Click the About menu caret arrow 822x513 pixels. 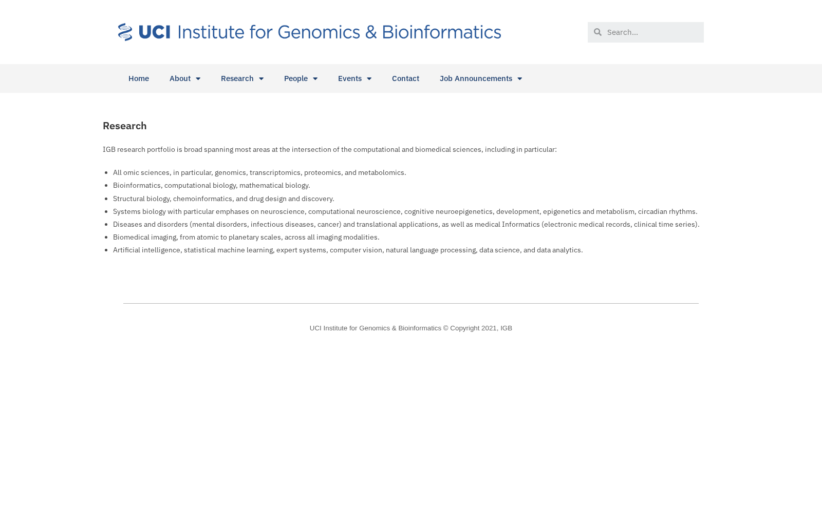(198, 78)
